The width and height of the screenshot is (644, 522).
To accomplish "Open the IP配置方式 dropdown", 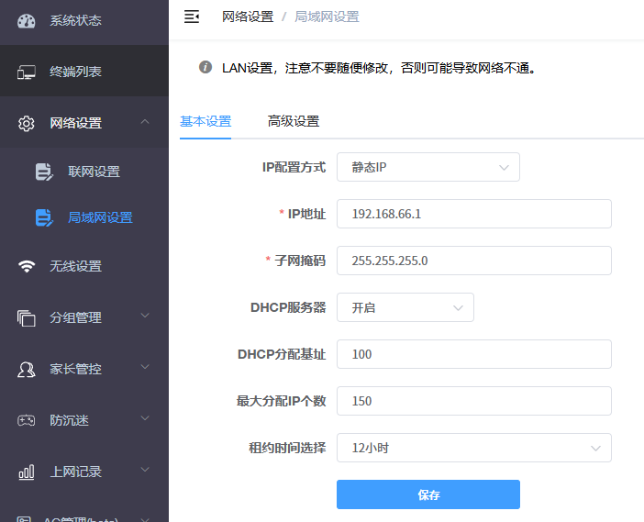I will click(427, 167).
